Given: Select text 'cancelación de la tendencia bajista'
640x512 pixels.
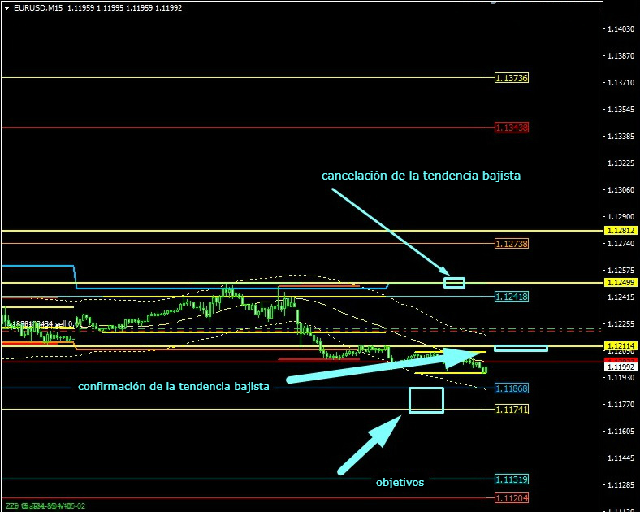Looking at the screenshot, I should (421, 175).
